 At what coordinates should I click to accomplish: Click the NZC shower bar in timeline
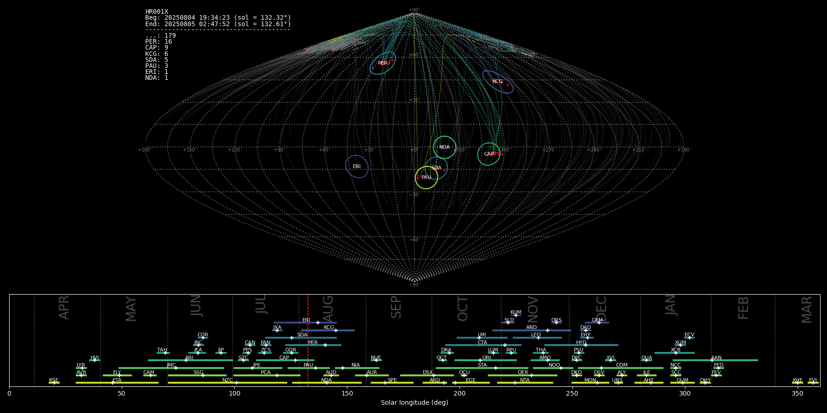(x=227, y=383)
